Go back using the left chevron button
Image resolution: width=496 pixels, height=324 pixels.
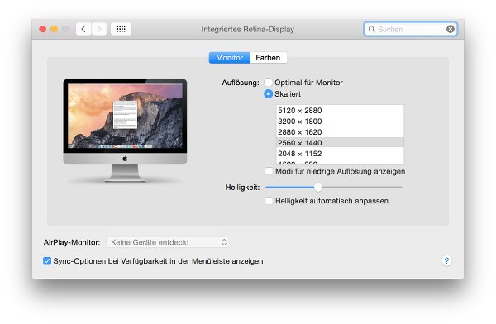point(83,29)
